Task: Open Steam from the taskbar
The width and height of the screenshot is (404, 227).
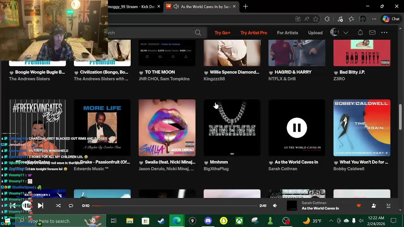Action: tap(161, 221)
